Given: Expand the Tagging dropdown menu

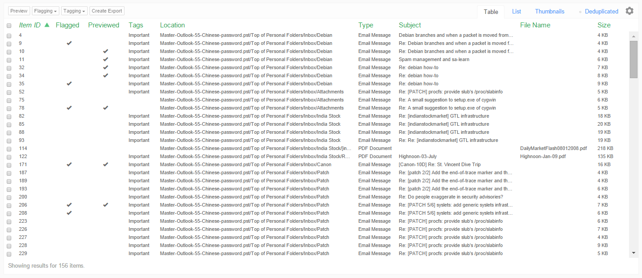Looking at the screenshot, I should pyautogui.click(x=74, y=11).
